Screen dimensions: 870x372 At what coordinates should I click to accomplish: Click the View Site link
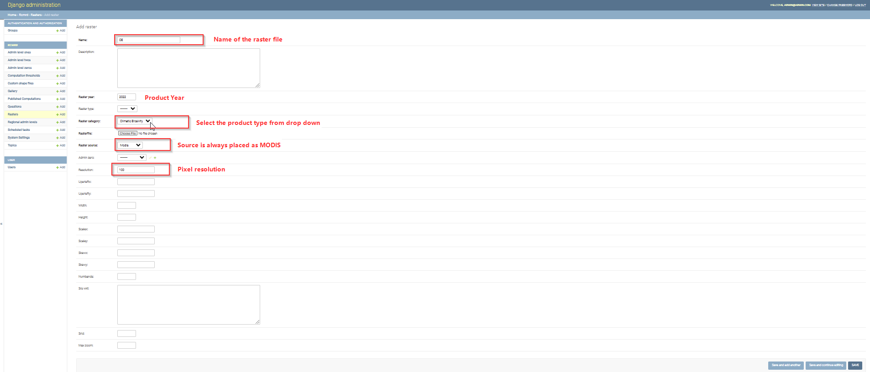click(x=818, y=5)
